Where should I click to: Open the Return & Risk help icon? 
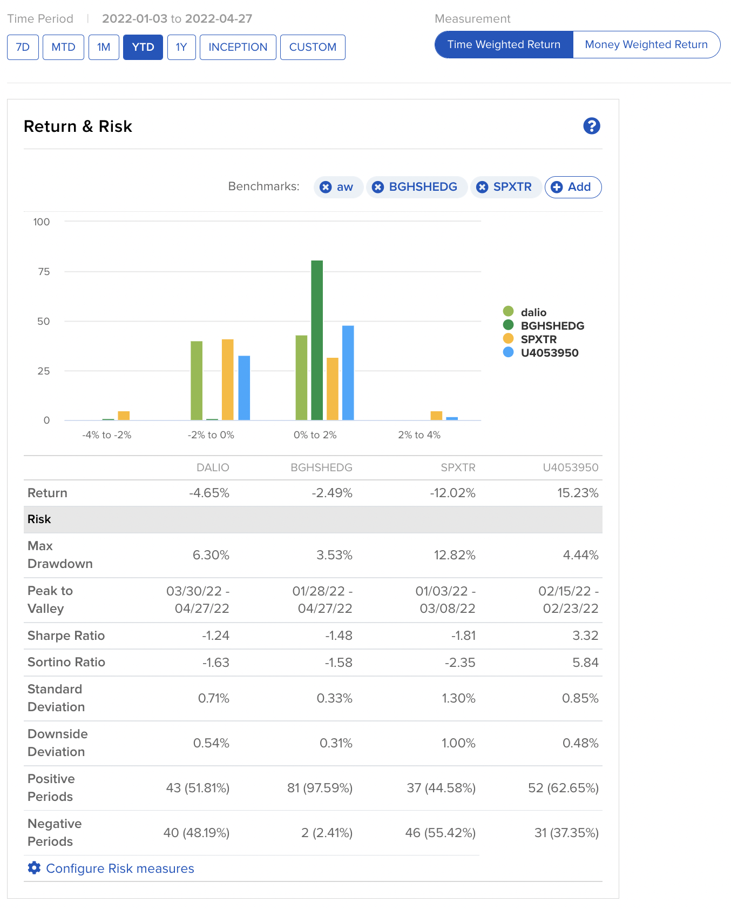pos(591,126)
